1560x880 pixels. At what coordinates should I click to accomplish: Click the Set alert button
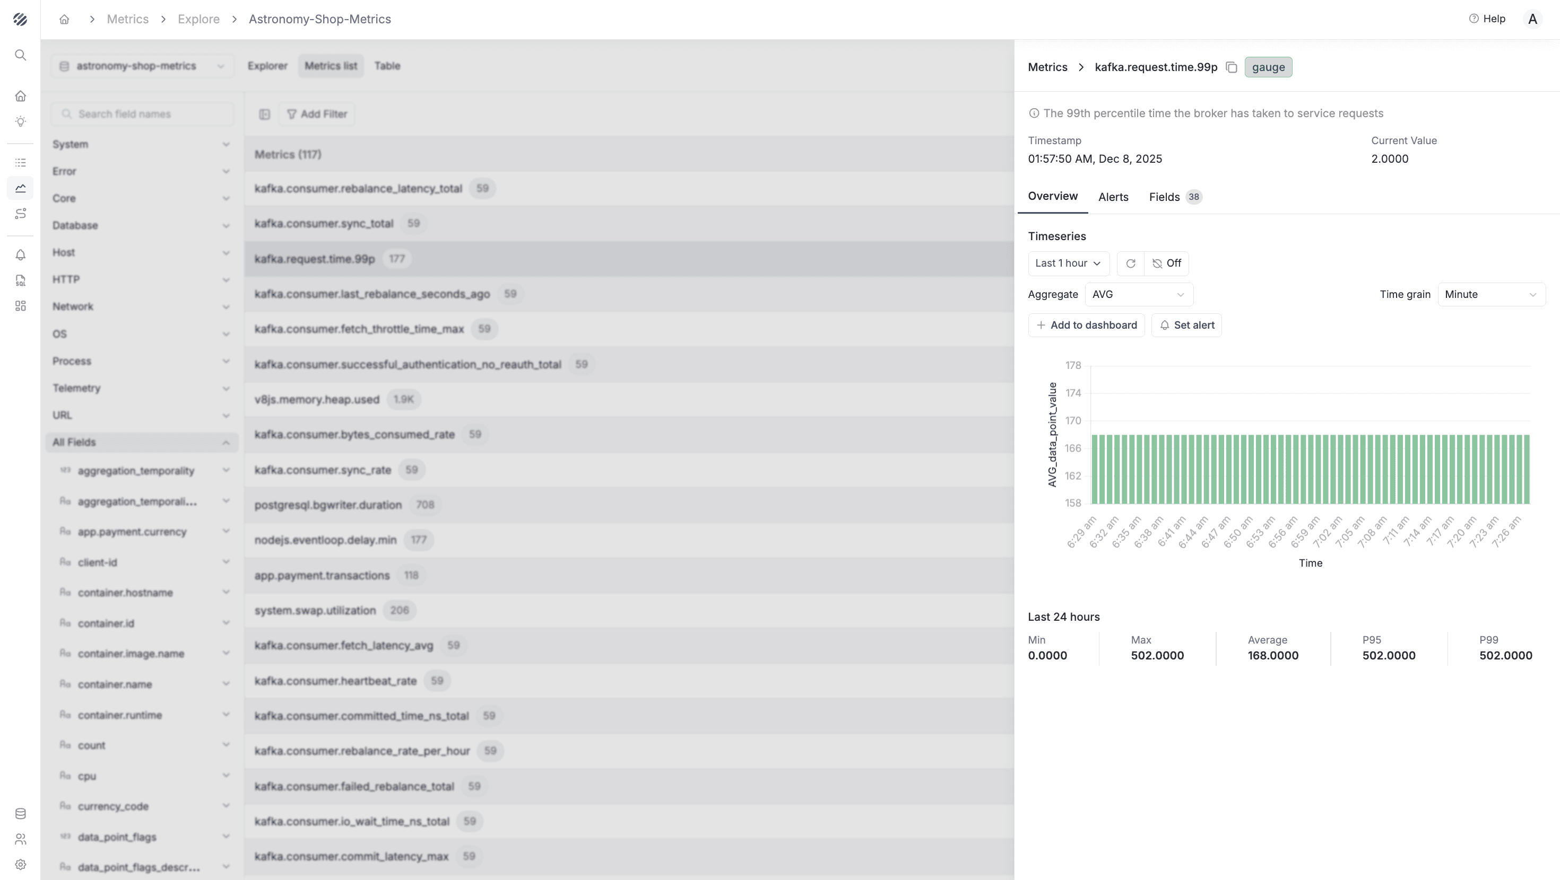click(1186, 325)
